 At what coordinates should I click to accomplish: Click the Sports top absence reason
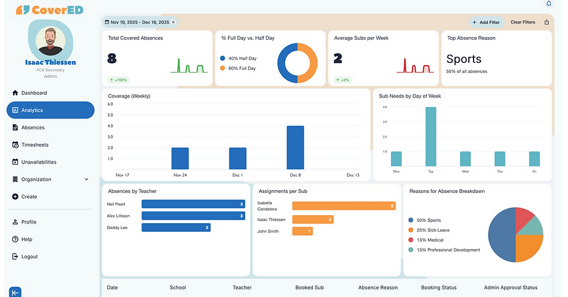coord(464,59)
